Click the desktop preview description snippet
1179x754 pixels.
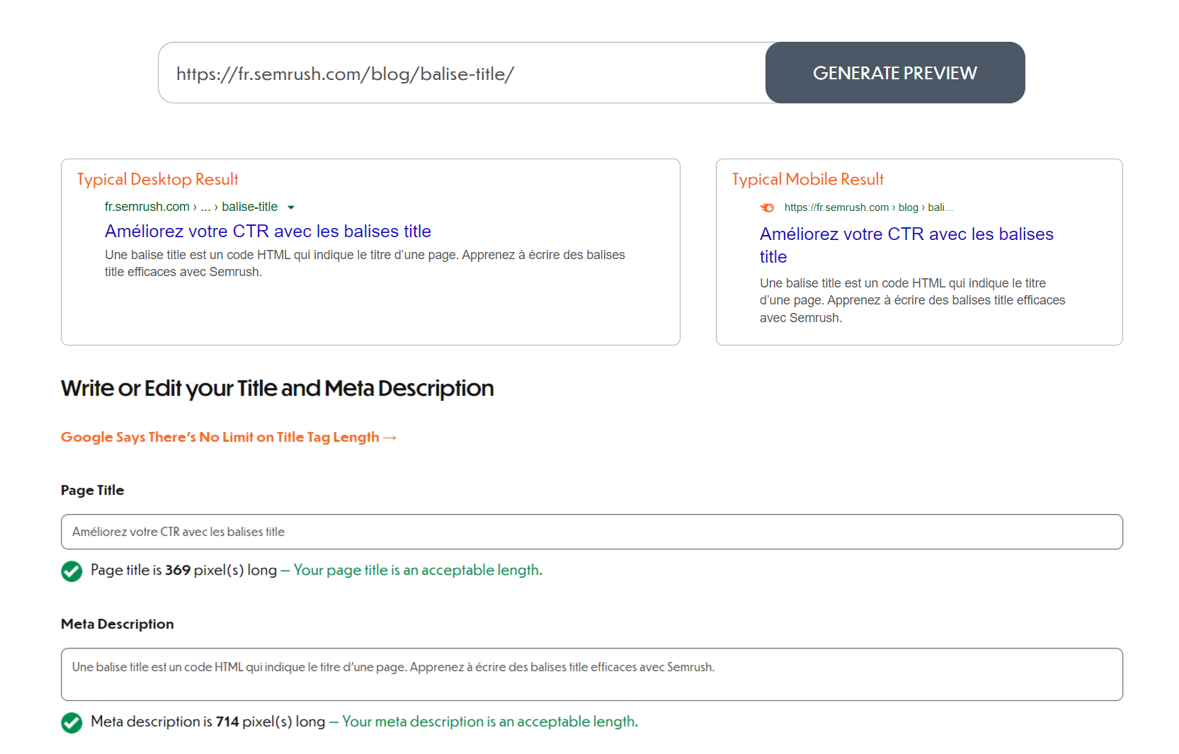(x=365, y=263)
